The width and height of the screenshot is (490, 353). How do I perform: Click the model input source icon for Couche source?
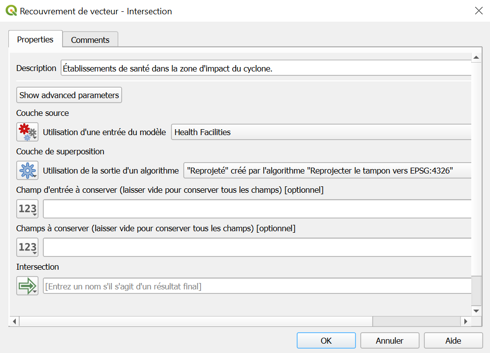point(27,132)
